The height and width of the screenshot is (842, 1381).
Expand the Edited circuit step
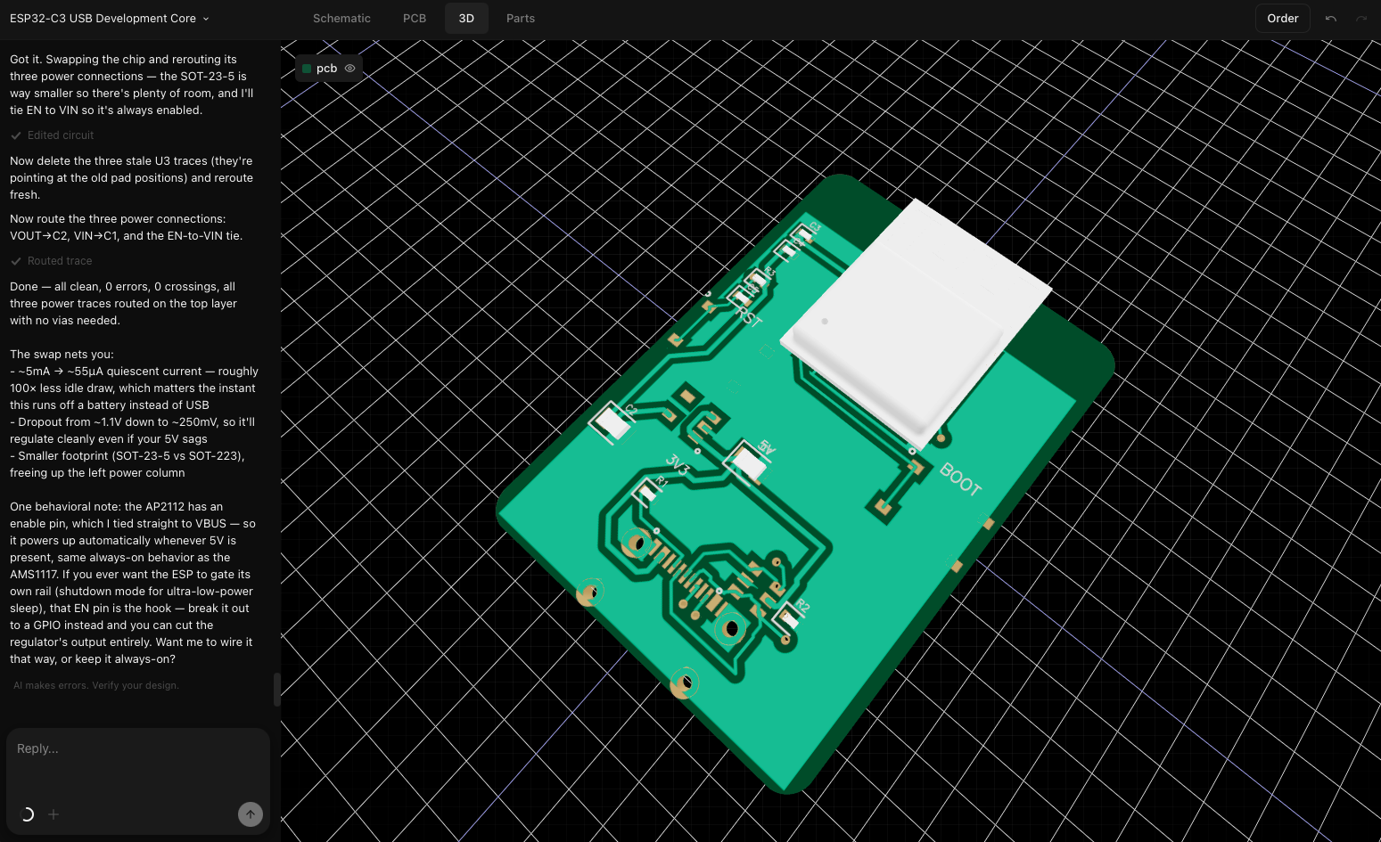[x=52, y=135]
